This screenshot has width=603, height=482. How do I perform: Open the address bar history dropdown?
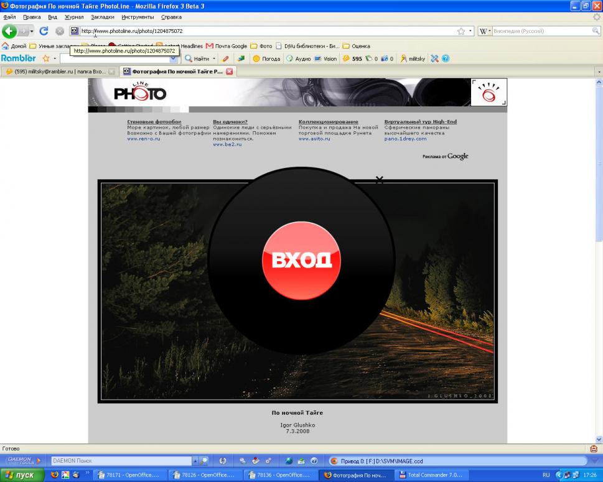click(470, 31)
